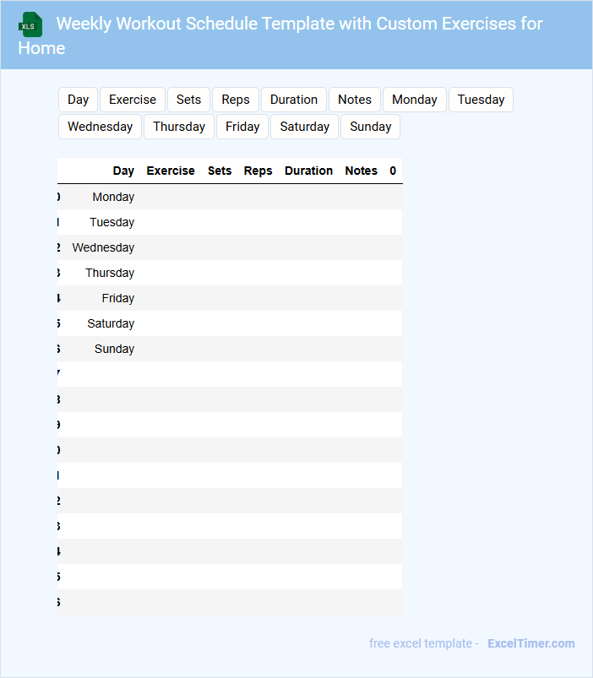Click the green XLS file icon
Viewport: 593px width, 678px height.
[30, 24]
